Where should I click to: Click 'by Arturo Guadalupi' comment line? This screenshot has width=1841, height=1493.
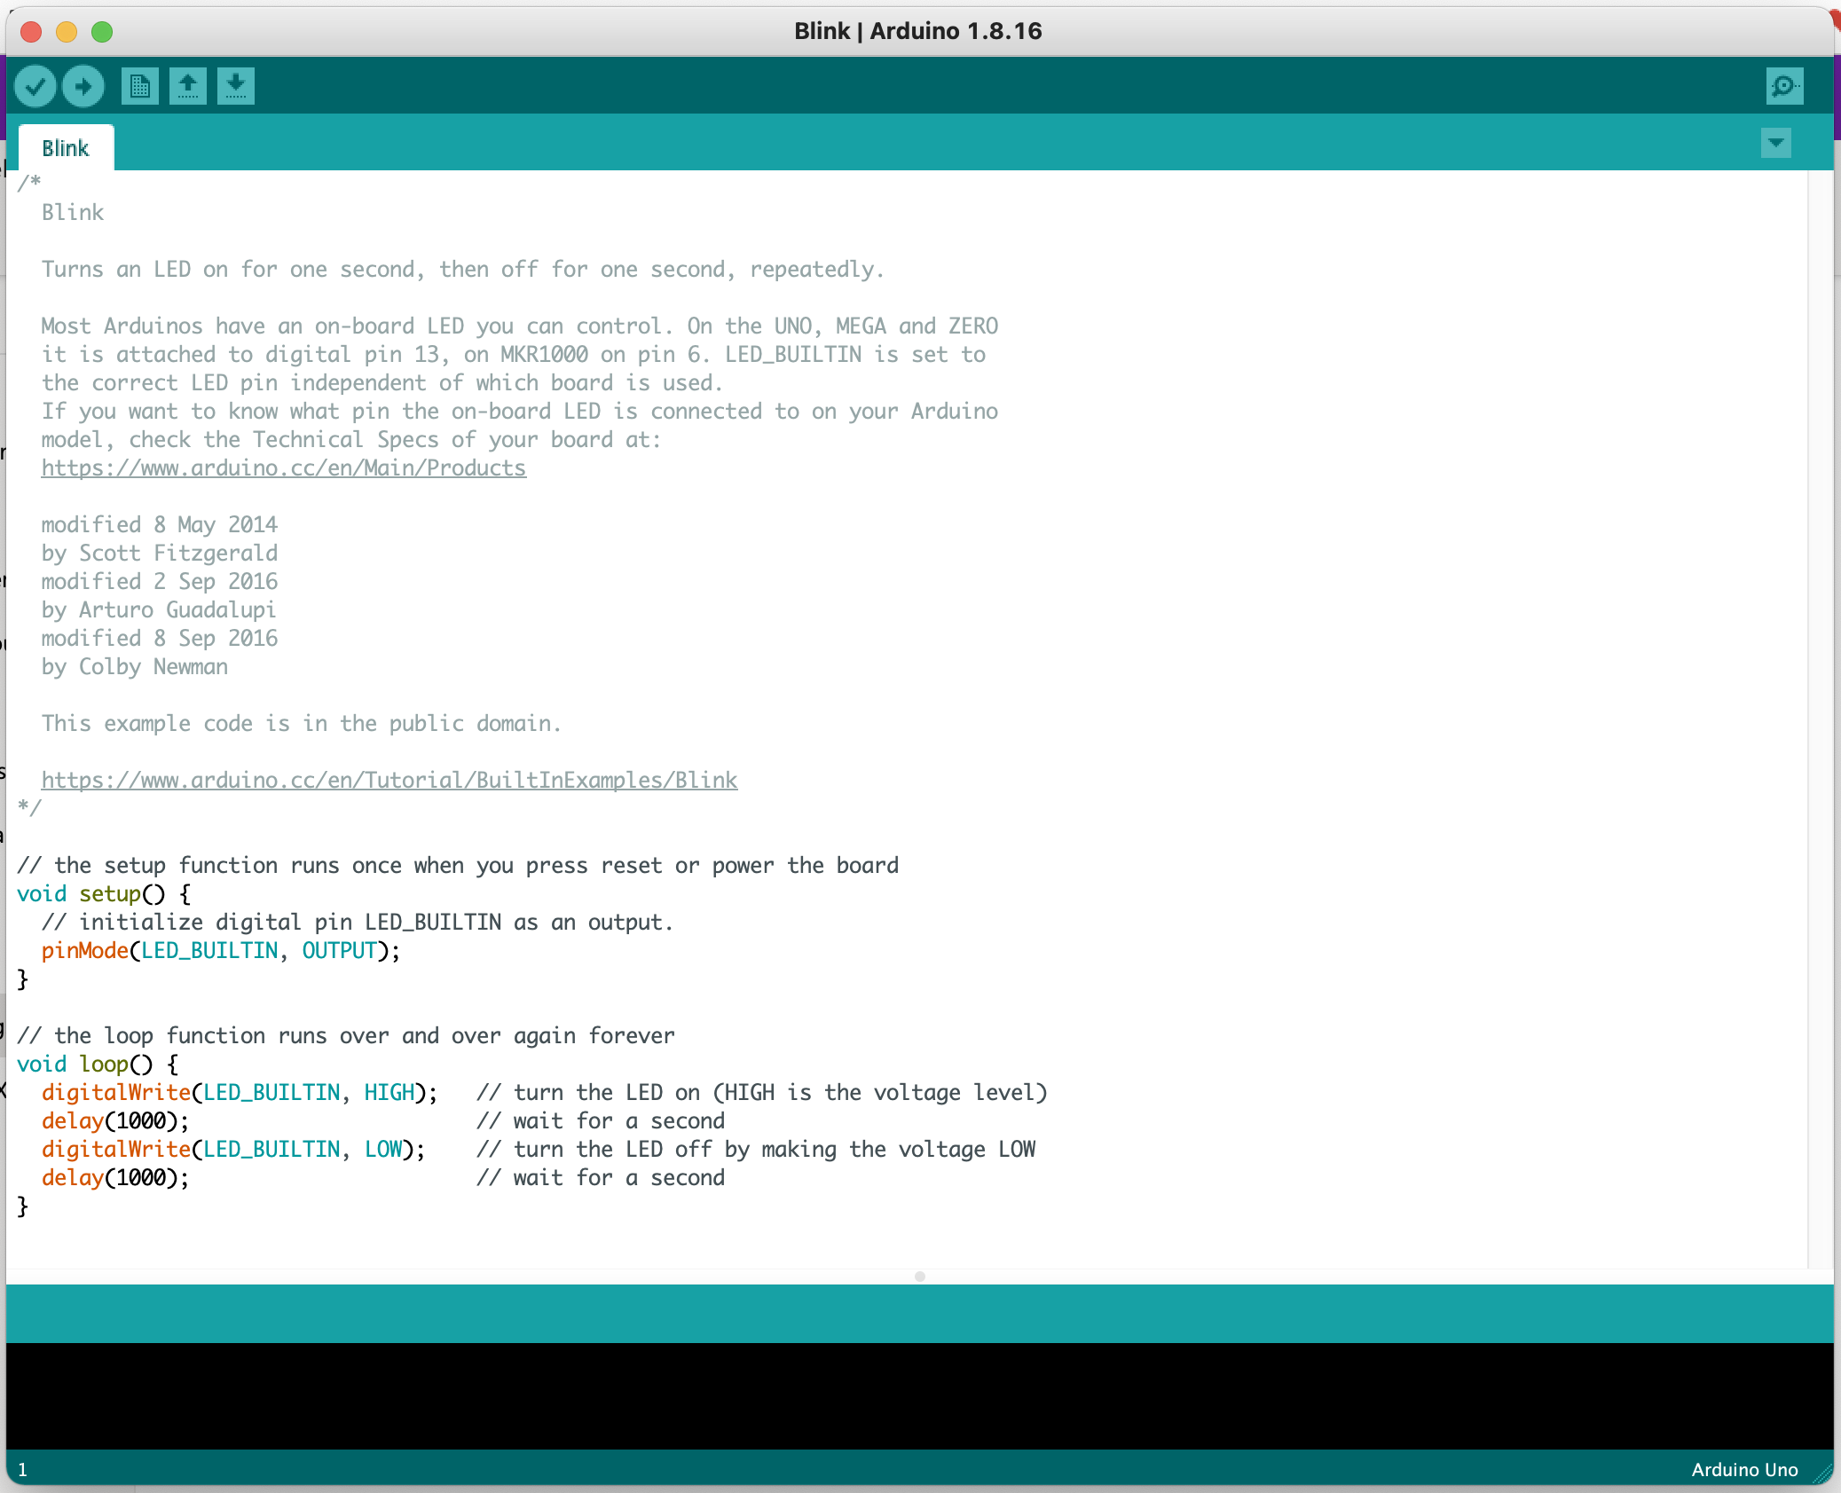159,609
